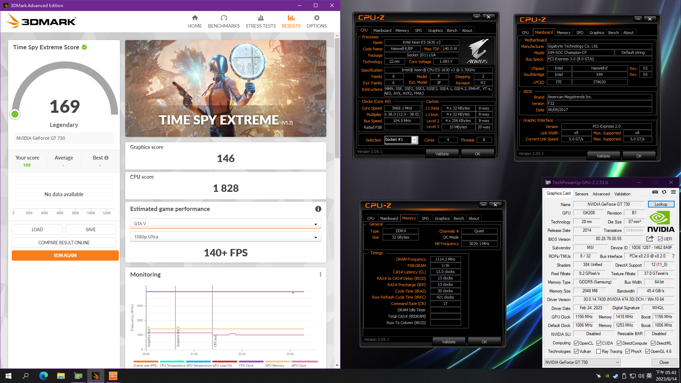681x383 pixels.
Task: Open the Monitoring three-dot menu
Action: [x=320, y=274]
